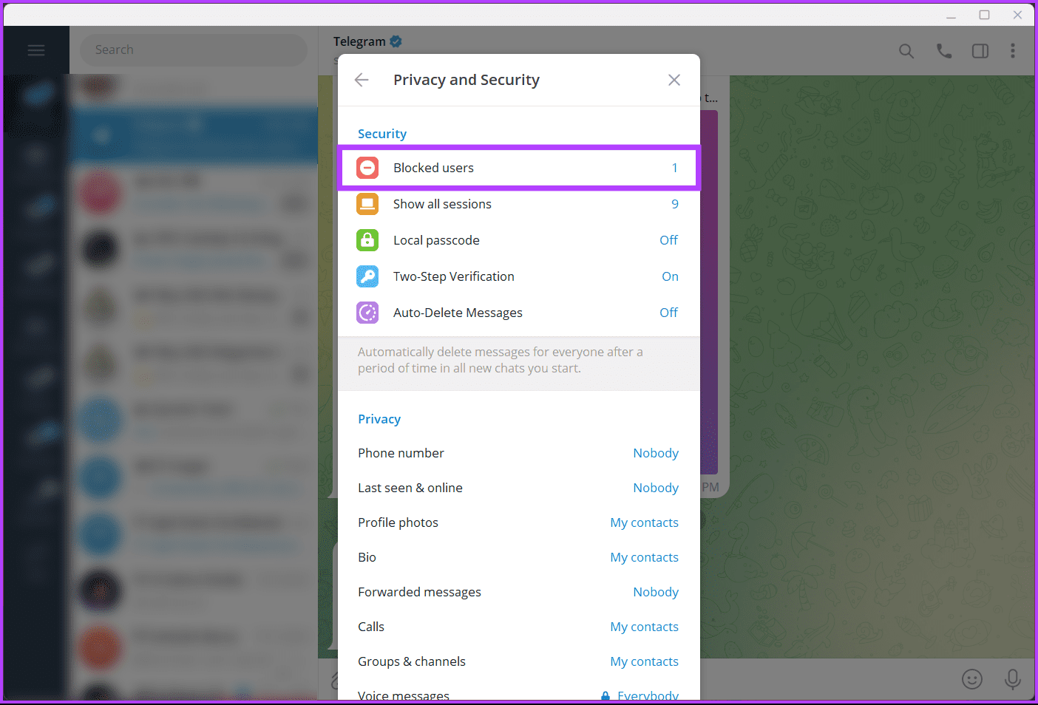Screen dimensions: 1038x705
Task: Change Forwarded messages Nobody value
Action: tap(656, 592)
